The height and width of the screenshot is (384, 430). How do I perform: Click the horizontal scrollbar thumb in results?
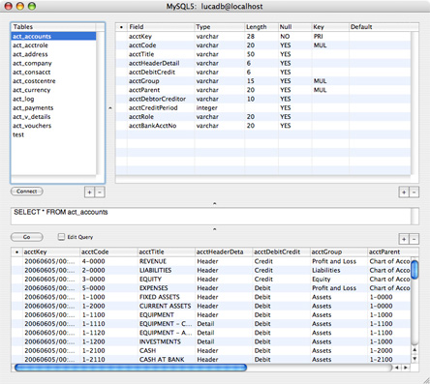point(131,368)
